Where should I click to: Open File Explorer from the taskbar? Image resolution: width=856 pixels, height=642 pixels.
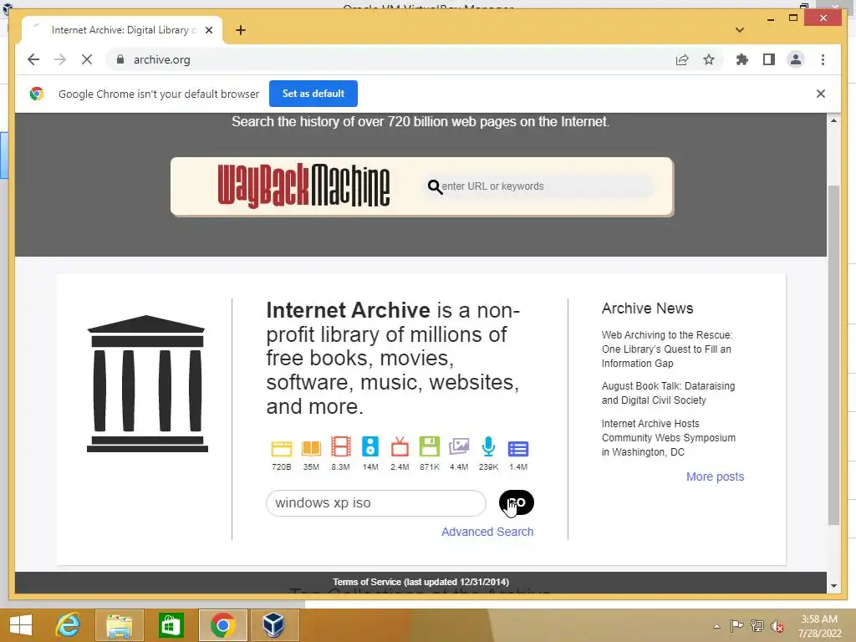(x=120, y=625)
